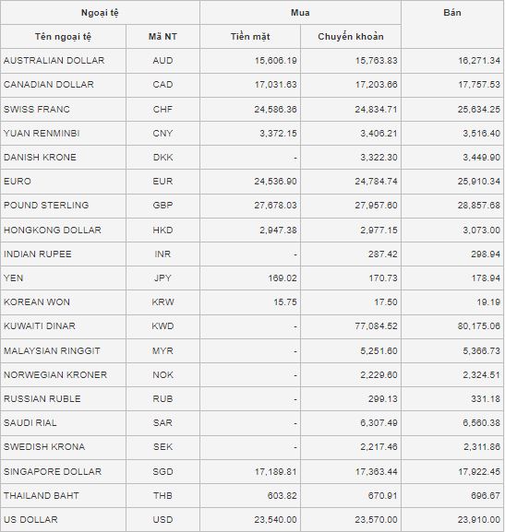Select the Mã NT column header
This screenshot has width=505, height=532.
point(162,37)
